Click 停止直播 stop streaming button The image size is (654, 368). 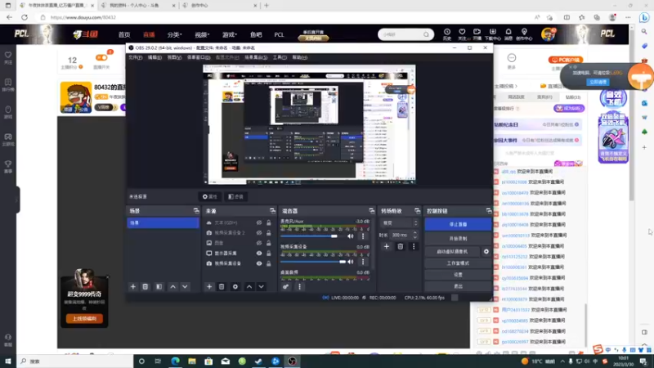pos(458,224)
